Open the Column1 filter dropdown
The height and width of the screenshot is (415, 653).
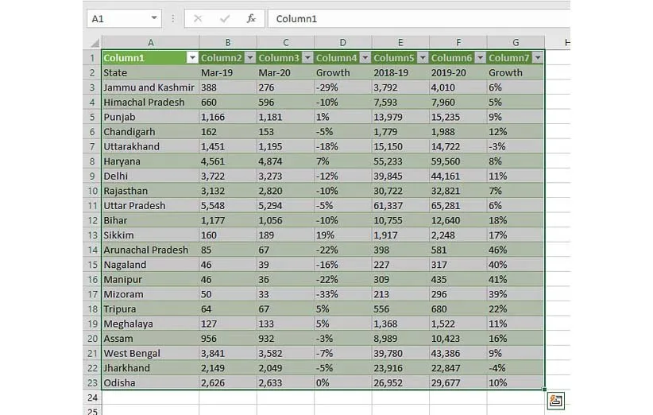(x=191, y=58)
